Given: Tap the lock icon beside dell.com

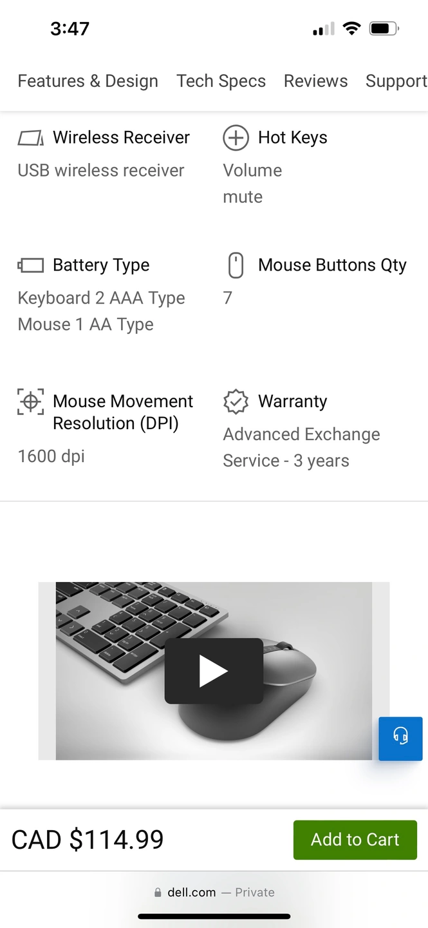Looking at the screenshot, I should point(158,893).
